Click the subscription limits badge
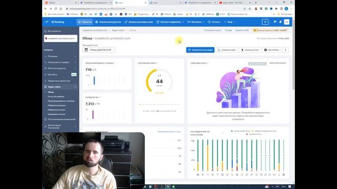This screenshot has height=189, width=337. click(271, 30)
